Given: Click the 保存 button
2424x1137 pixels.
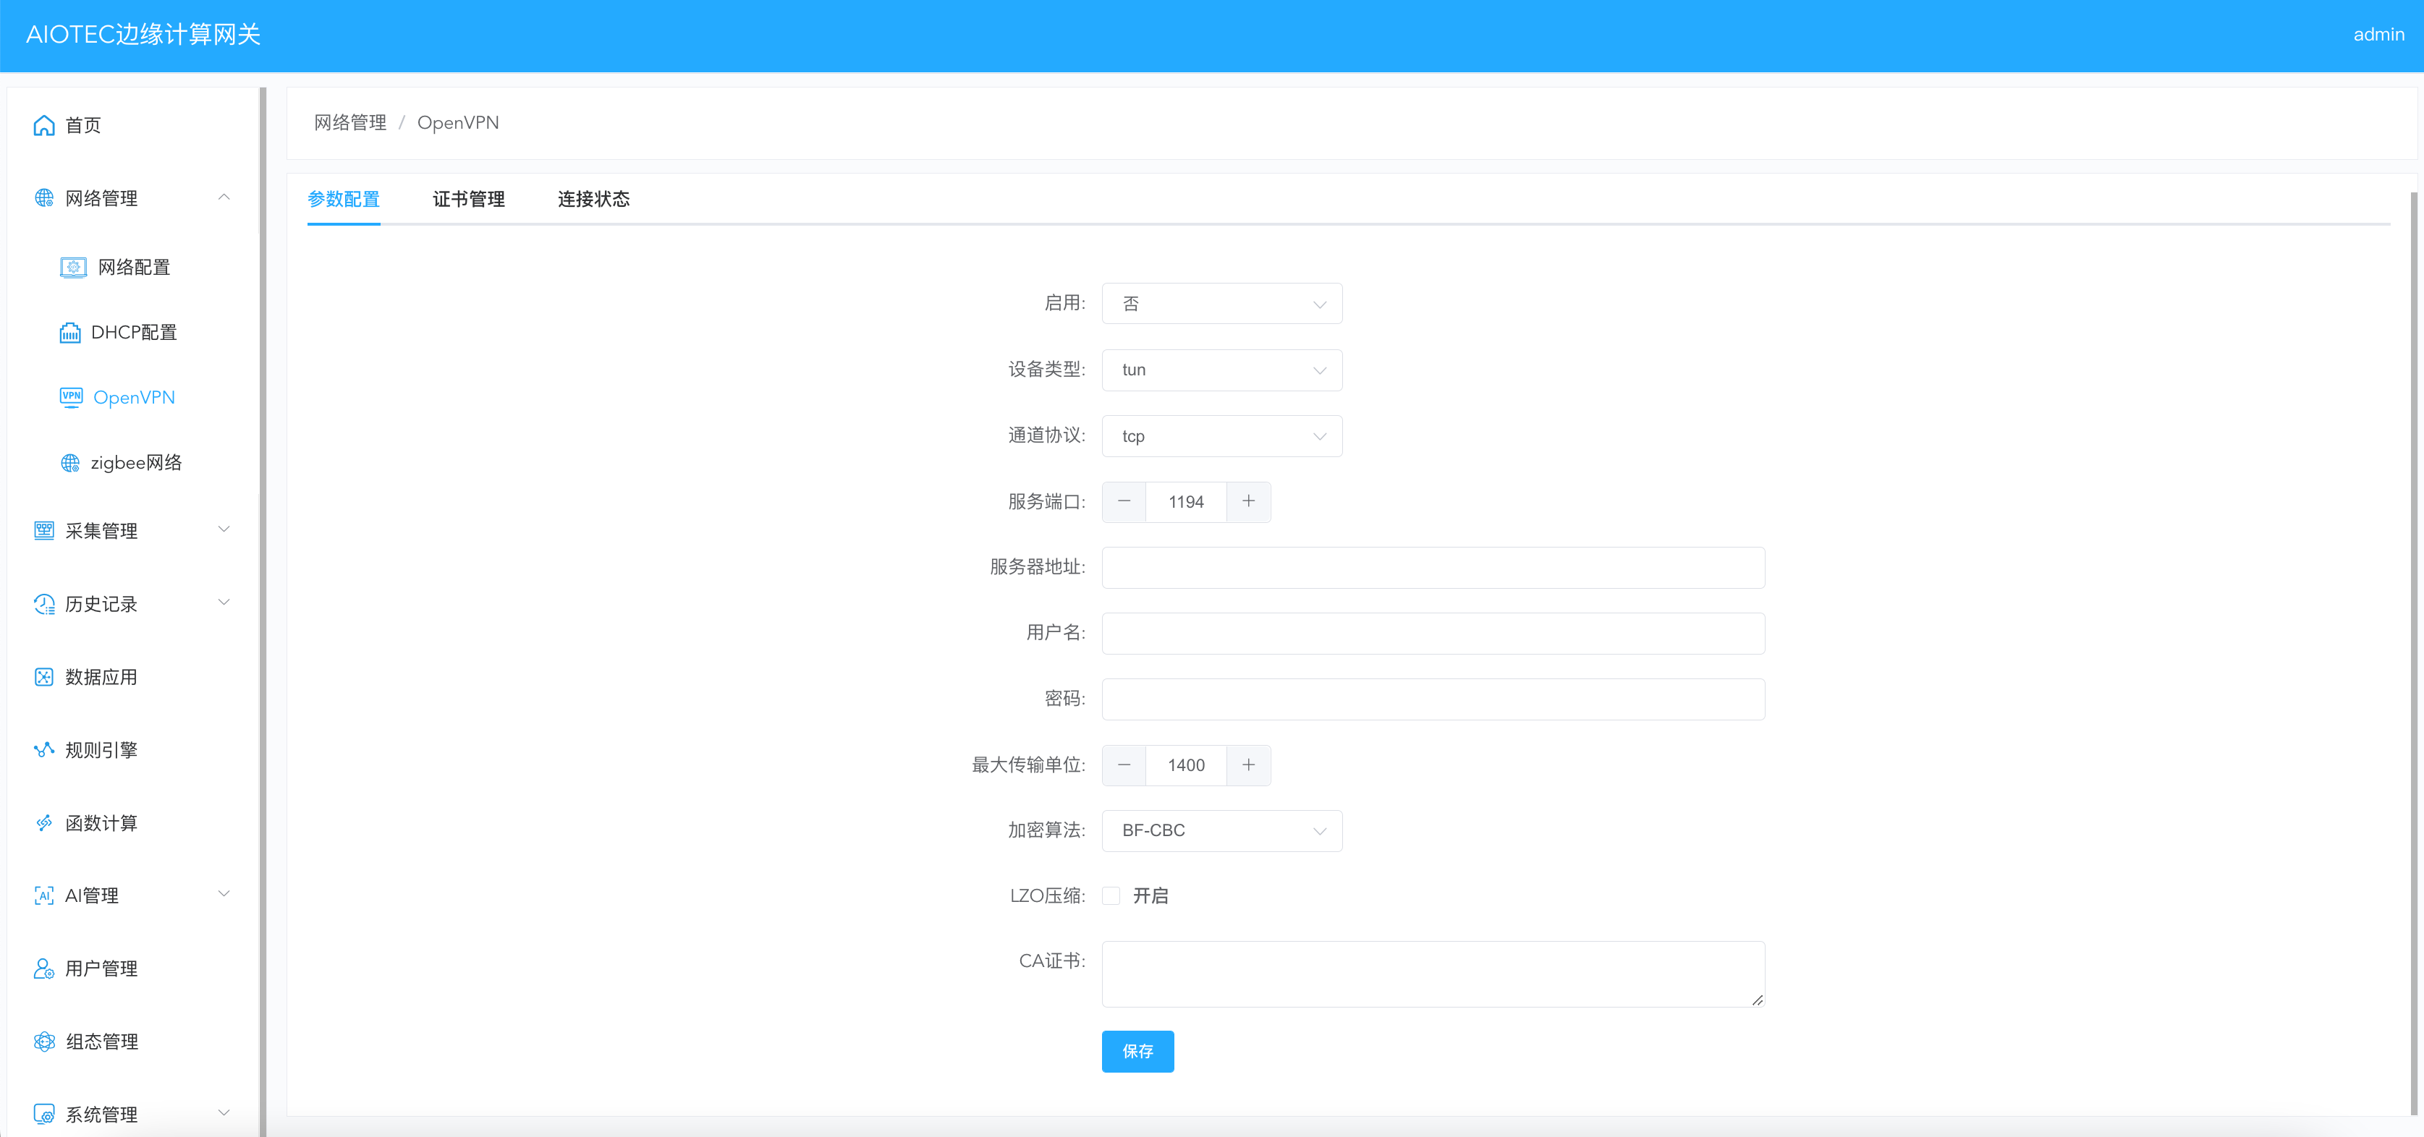Looking at the screenshot, I should point(1137,1052).
